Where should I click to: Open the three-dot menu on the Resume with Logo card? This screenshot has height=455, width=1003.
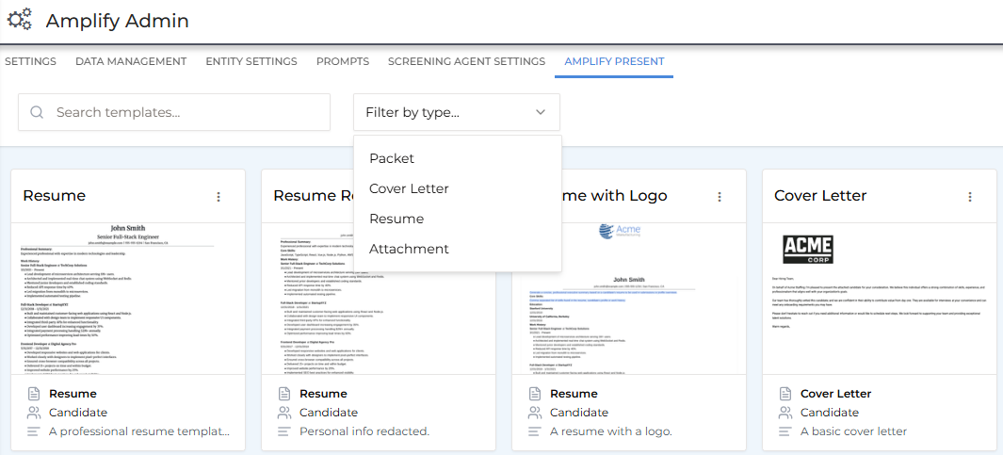coord(720,197)
